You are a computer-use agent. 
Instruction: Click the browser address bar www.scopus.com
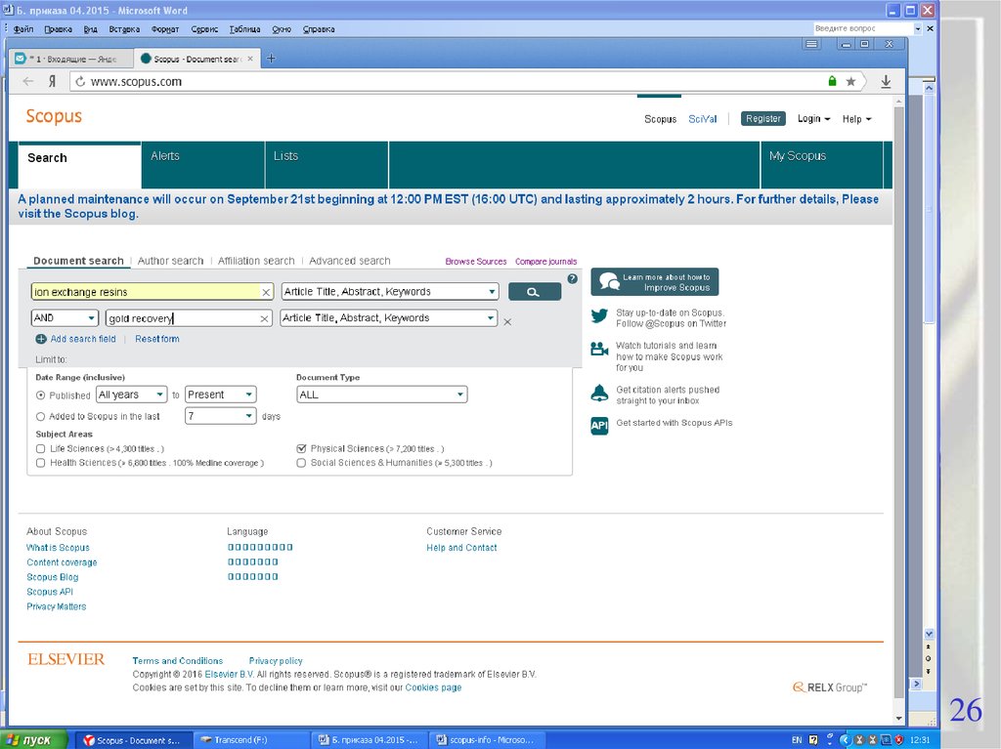click(x=447, y=82)
